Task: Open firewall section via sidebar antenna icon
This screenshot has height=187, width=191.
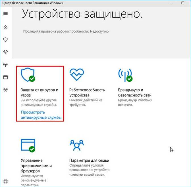Action: 5,65
